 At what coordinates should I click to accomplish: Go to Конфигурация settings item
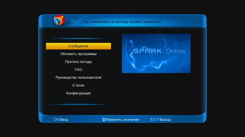click(x=78, y=93)
